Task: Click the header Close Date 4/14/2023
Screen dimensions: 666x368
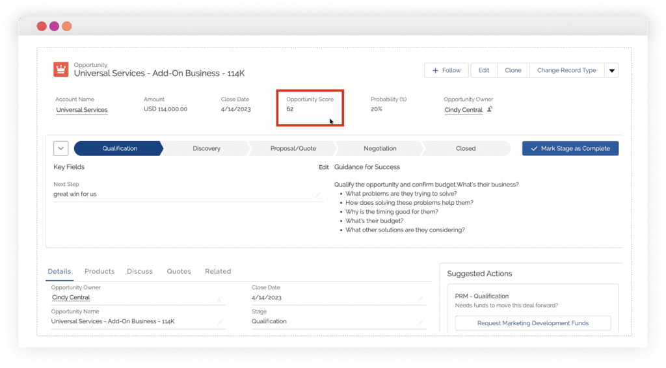Action: pos(235,109)
